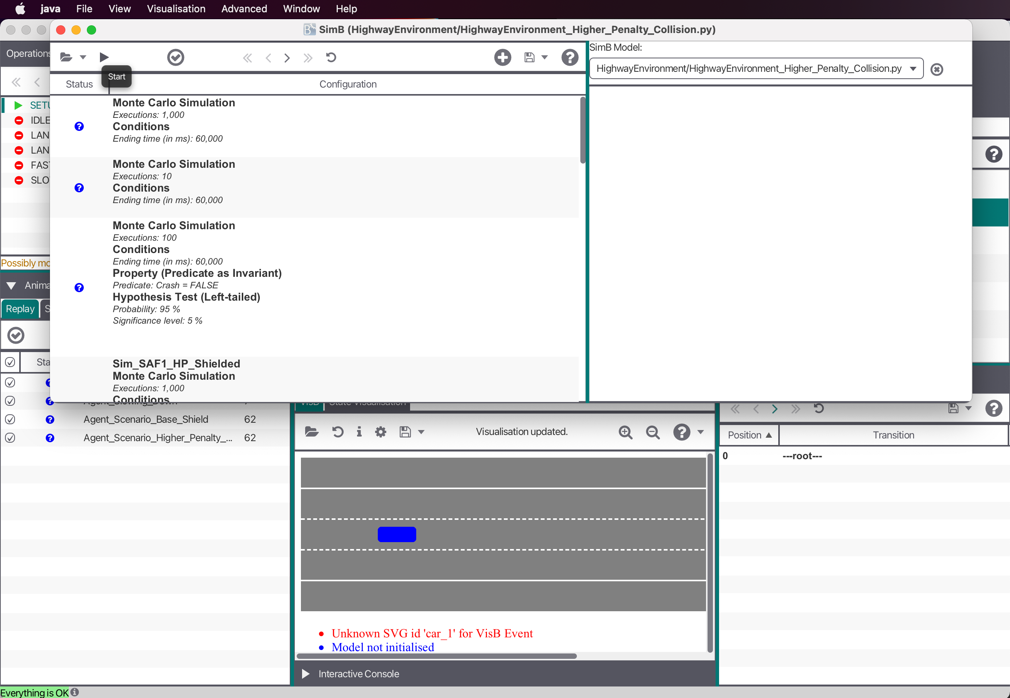Viewport: 1010px width, 698px height.
Task: Reload trace icon in SimB toolbar
Action: (331, 57)
